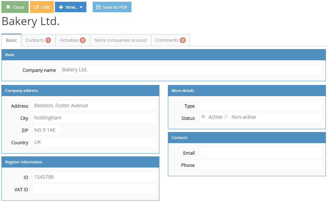Select the Active status radio button
328x202 pixels.
[203, 116]
